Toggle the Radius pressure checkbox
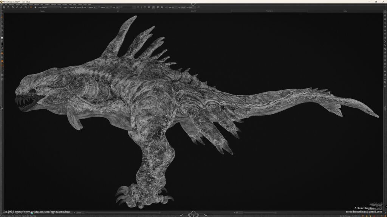The width and height of the screenshot is (387, 217). pyautogui.click(x=76, y=7)
